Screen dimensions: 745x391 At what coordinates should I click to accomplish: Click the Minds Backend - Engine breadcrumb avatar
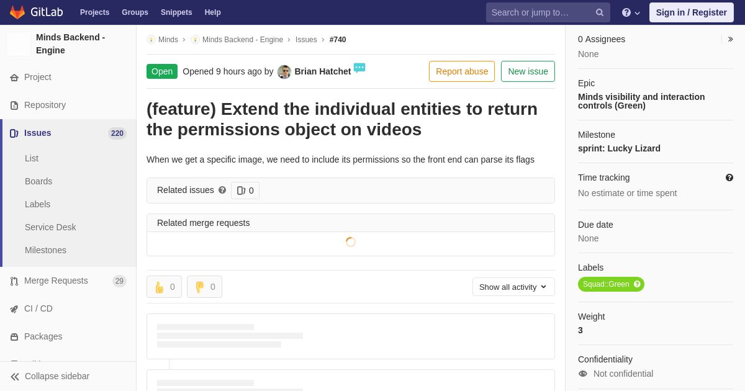pyautogui.click(x=195, y=40)
